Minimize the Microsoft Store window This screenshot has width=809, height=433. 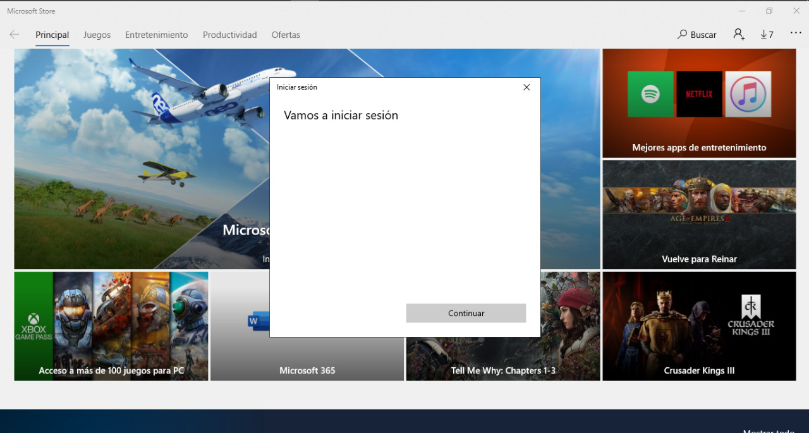(741, 11)
